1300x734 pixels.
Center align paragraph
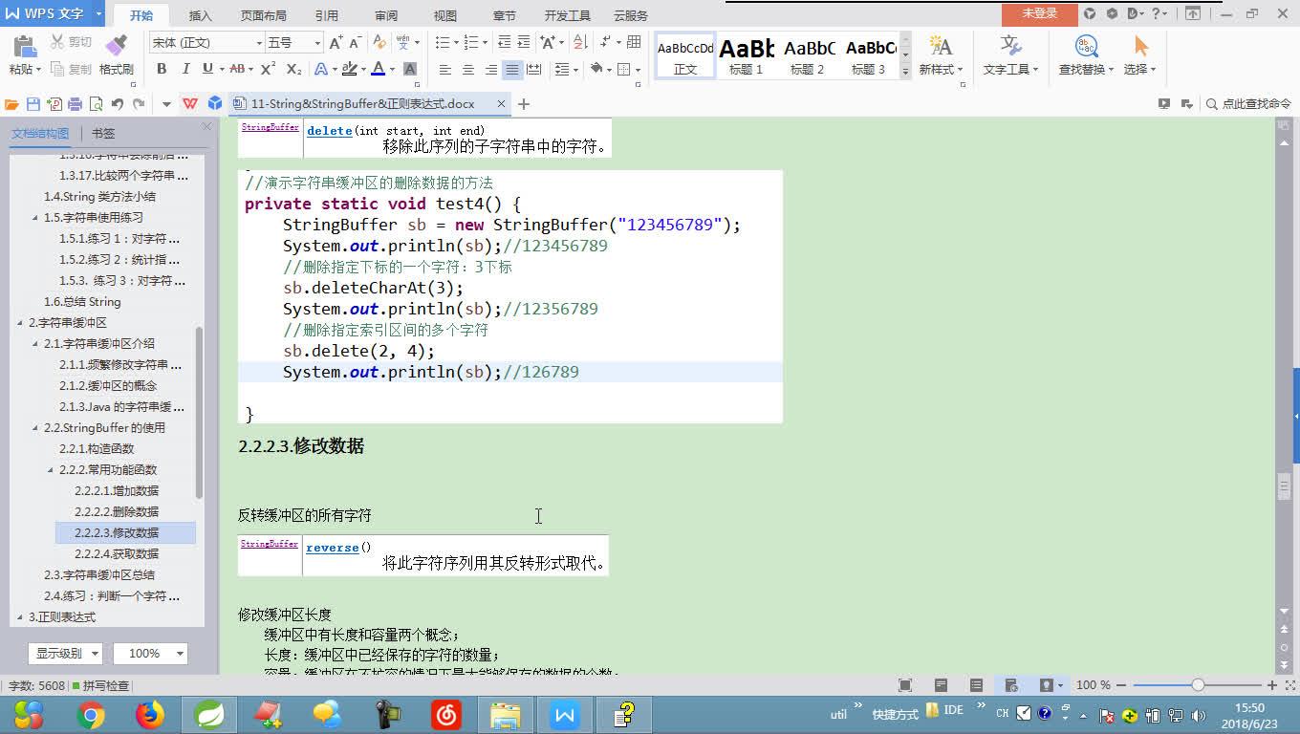467,70
